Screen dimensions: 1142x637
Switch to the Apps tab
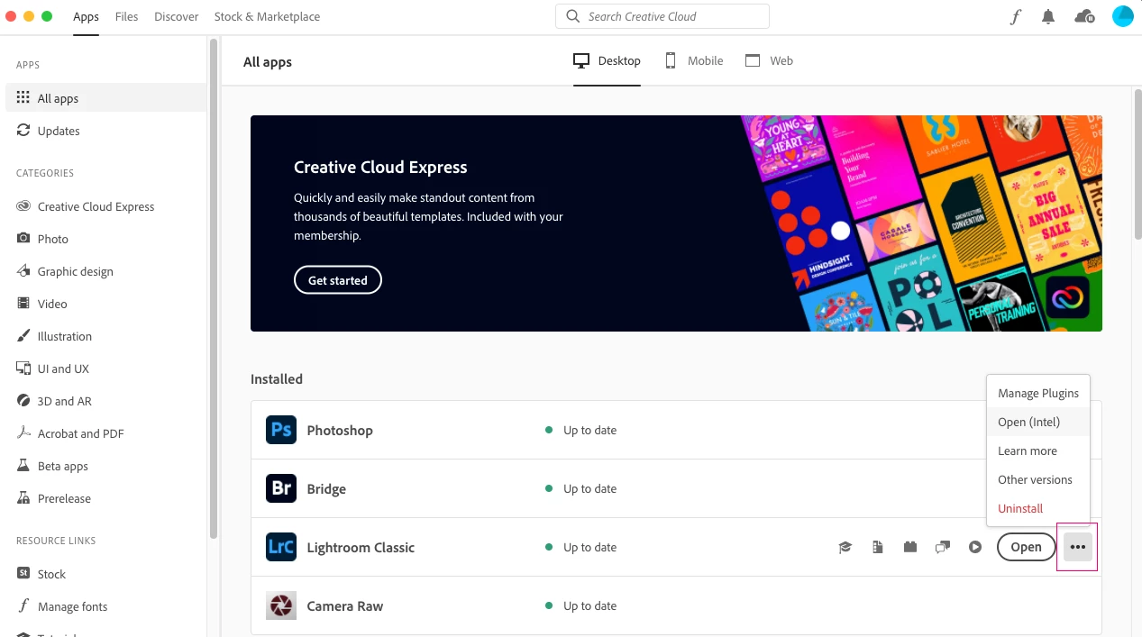click(x=87, y=16)
